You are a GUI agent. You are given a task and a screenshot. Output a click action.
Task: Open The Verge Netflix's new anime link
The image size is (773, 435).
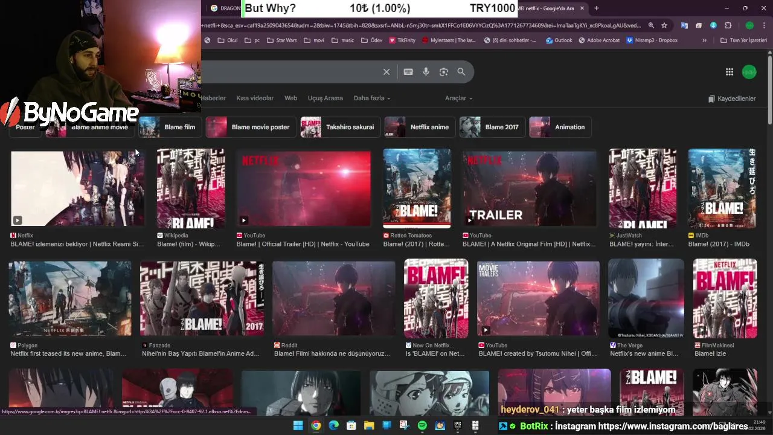(x=644, y=353)
